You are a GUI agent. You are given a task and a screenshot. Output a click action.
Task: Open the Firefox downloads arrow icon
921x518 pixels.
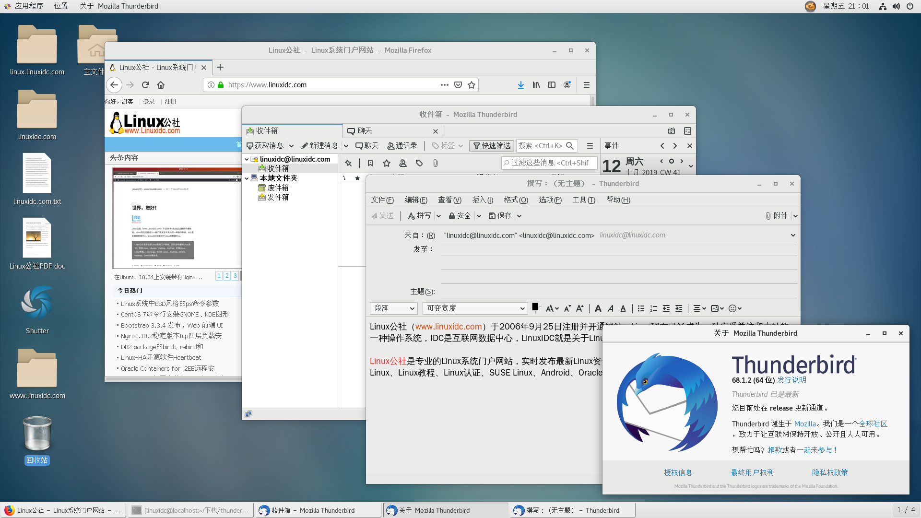pos(521,85)
